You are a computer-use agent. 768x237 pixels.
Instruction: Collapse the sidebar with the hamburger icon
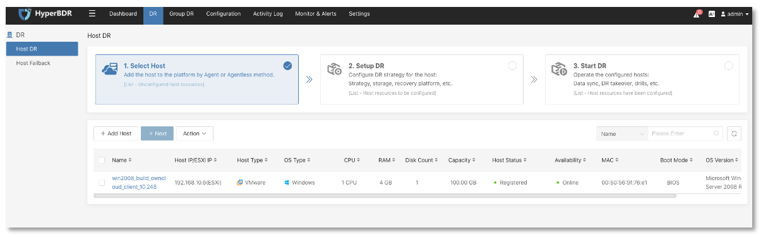92,13
